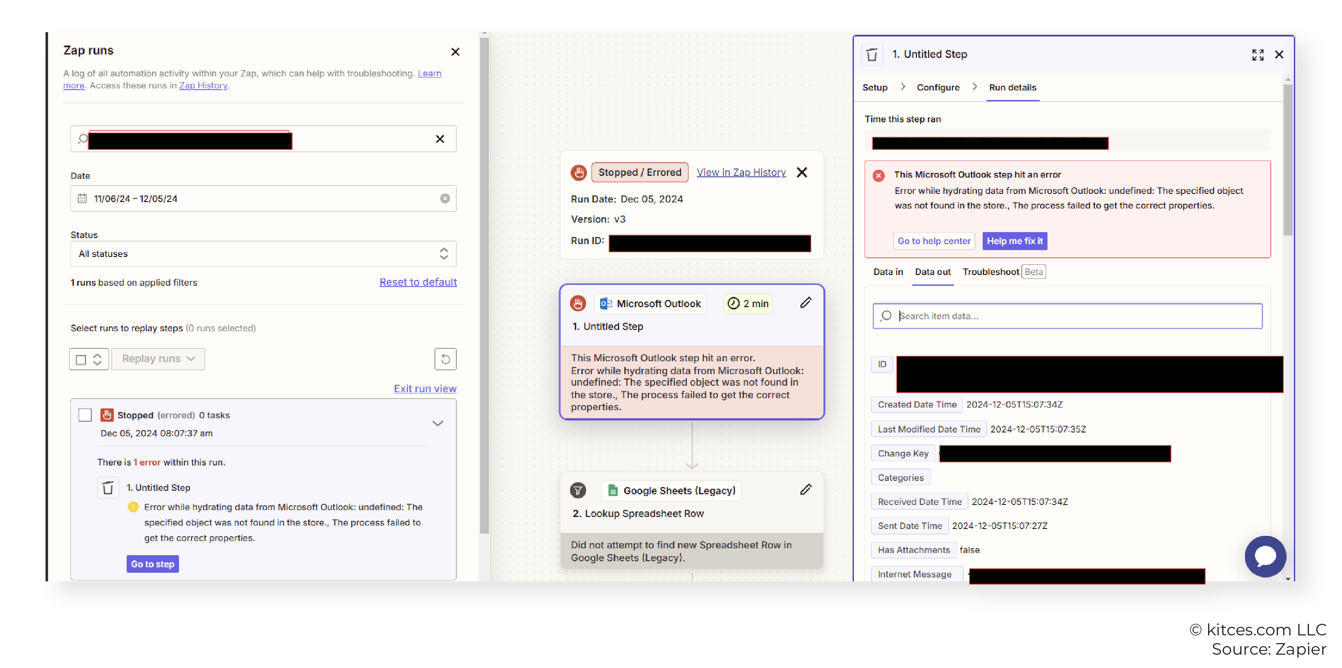
Task: Toggle the select-all runs checkbox
Action: [x=81, y=359]
